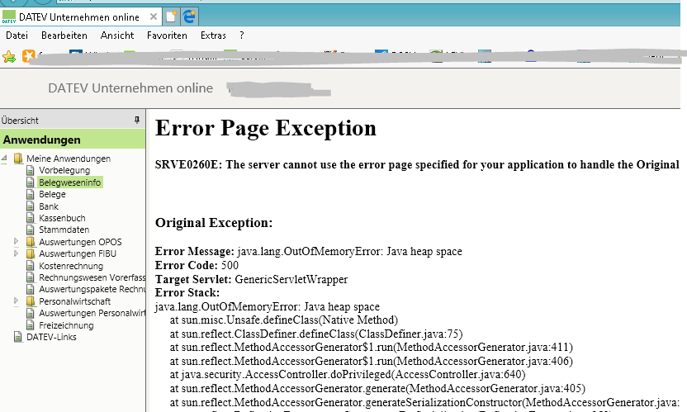This screenshot has height=412, width=687.
Task: Click the Kostenrechnung document icon
Action: pos(31,266)
